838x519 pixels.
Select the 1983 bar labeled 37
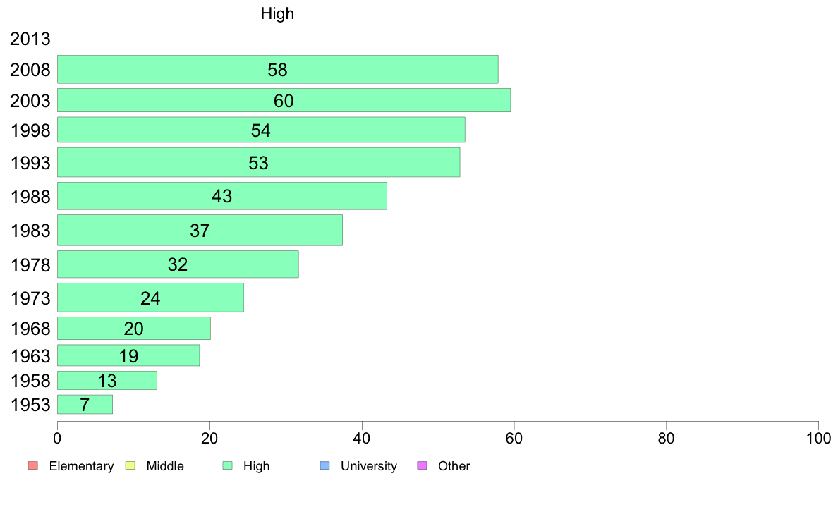pyautogui.click(x=200, y=231)
